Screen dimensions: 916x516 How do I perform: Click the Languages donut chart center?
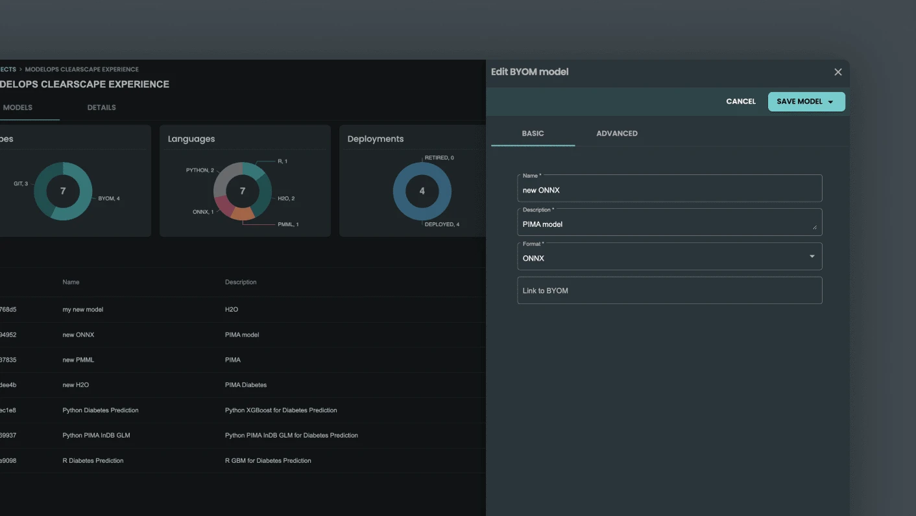pos(243,191)
